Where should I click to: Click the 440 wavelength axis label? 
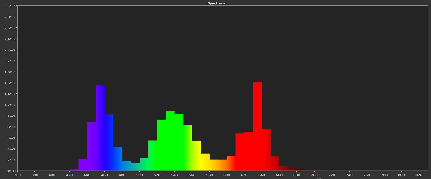tap(87, 175)
